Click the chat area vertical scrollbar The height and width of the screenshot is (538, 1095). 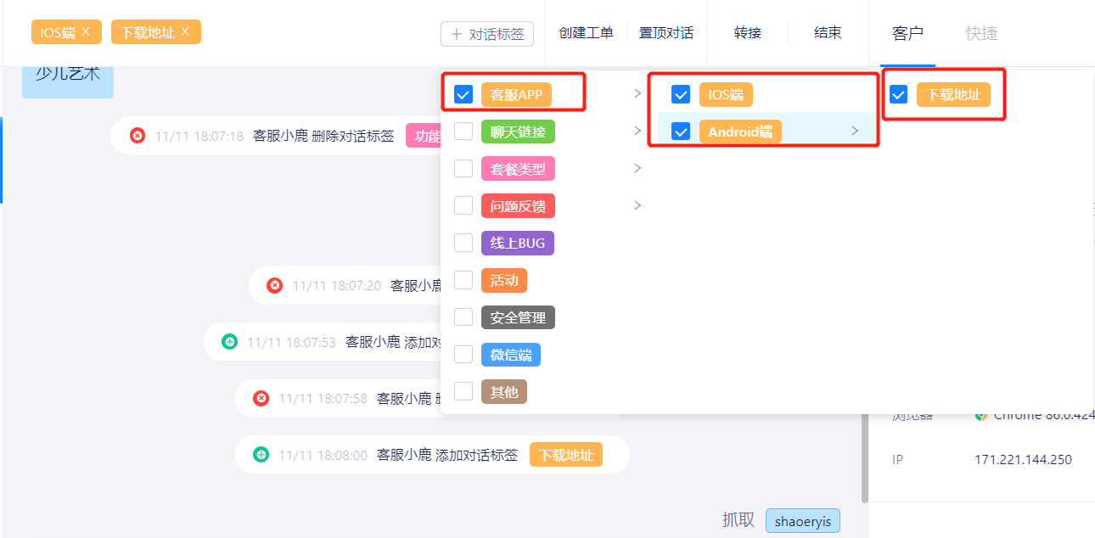[865, 457]
